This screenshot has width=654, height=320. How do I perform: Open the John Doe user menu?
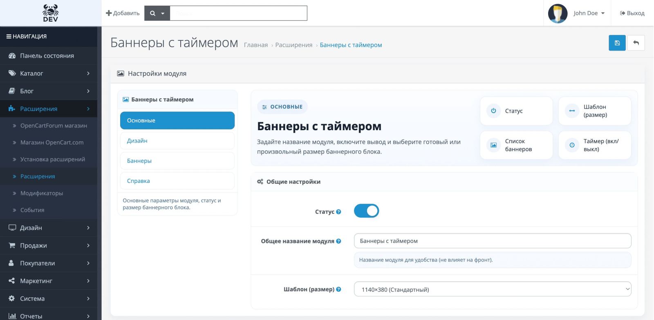(589, 13)
